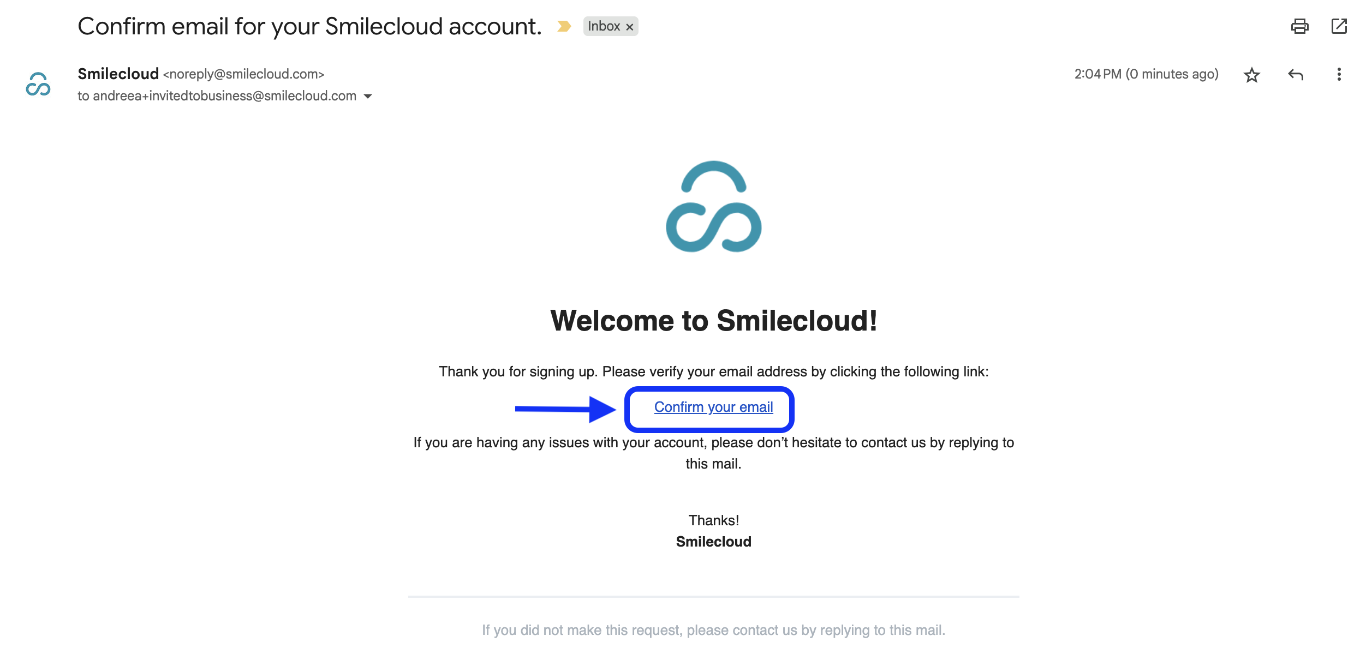Screen dimensions: 1372x672
Task: Click the large Smilecloud logo image
Action: click(x=713, y=207)
